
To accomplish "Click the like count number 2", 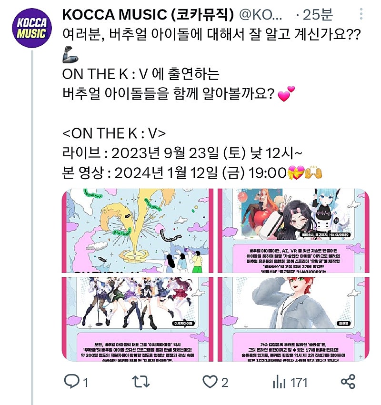I will click(225, 383).
